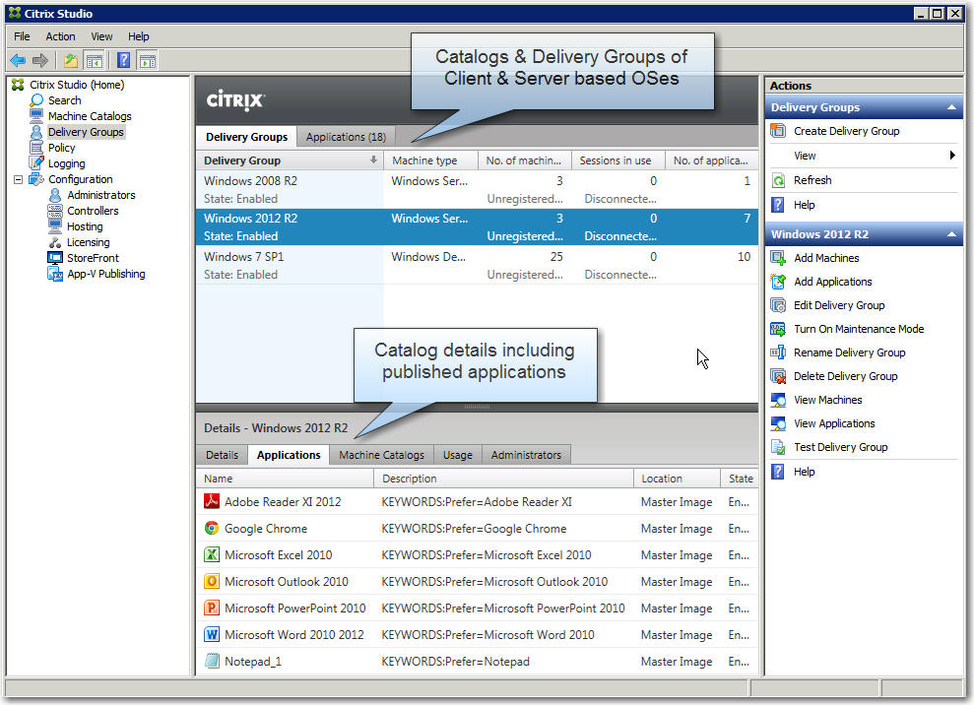The image size is (974, 705).
Task: Select the Windows 2008 R2 delivery group row
Action: pos(477,189)
